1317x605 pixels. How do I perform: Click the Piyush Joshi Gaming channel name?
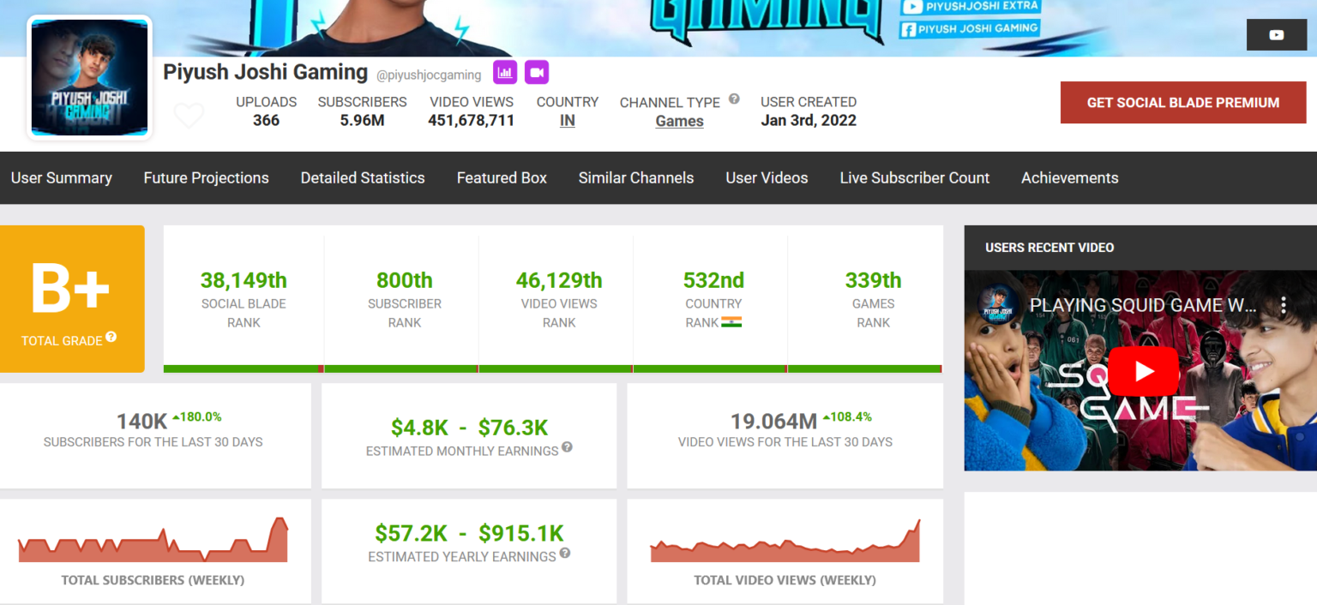point(266,73)
